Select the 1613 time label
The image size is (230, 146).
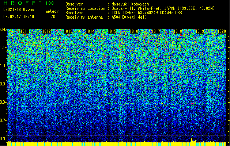[68, 31]
